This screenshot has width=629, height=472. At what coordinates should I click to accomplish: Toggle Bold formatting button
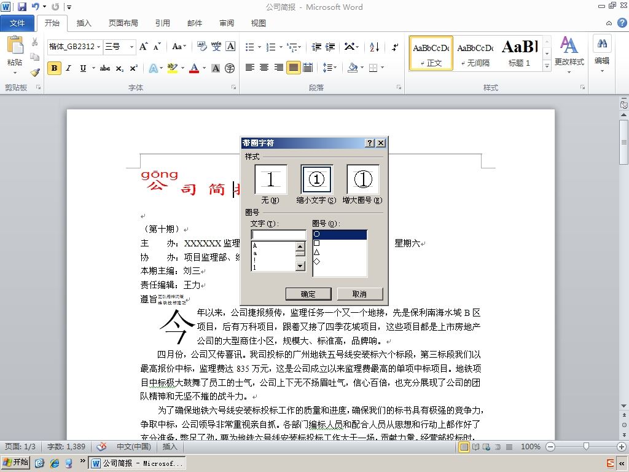coord(54,68)
